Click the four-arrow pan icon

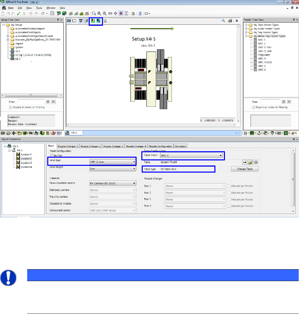(116, 14)
